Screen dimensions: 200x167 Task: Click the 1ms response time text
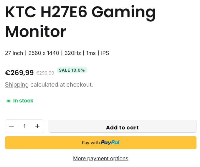(x=91, y=53)
